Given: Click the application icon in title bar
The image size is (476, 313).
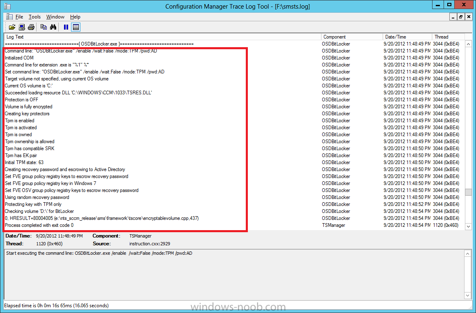Looking at the screenshot, I should (7, 6).
